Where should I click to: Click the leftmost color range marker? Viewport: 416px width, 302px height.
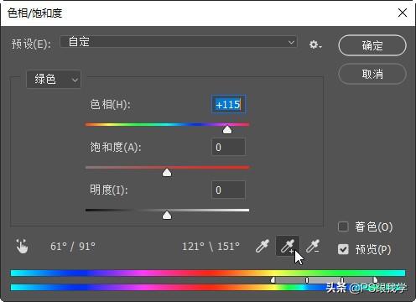tap(273, 280)
